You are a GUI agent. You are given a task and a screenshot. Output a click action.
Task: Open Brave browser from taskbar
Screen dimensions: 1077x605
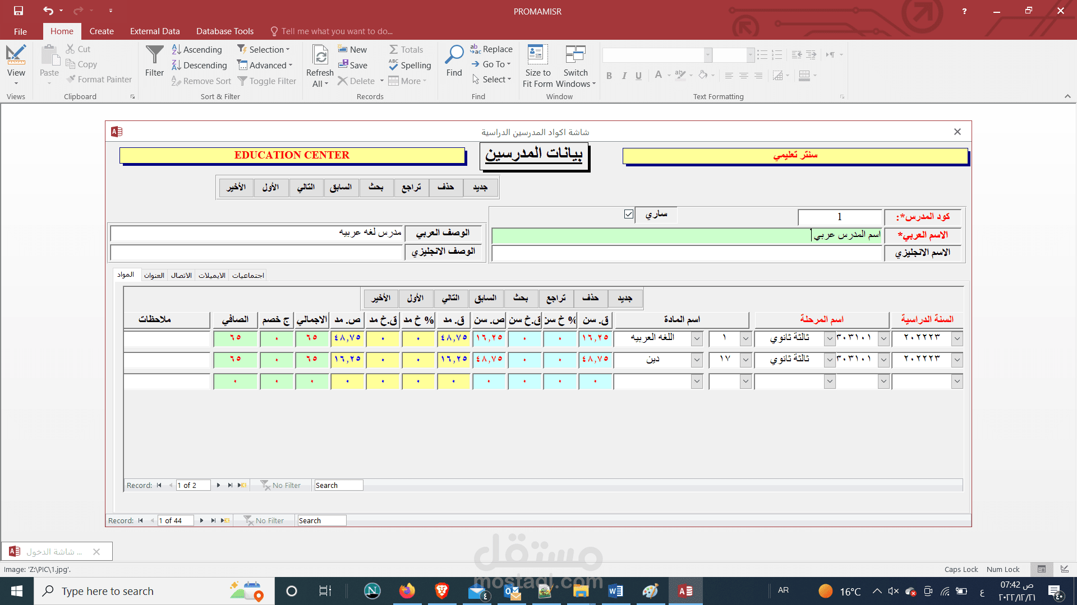[441, 591]
